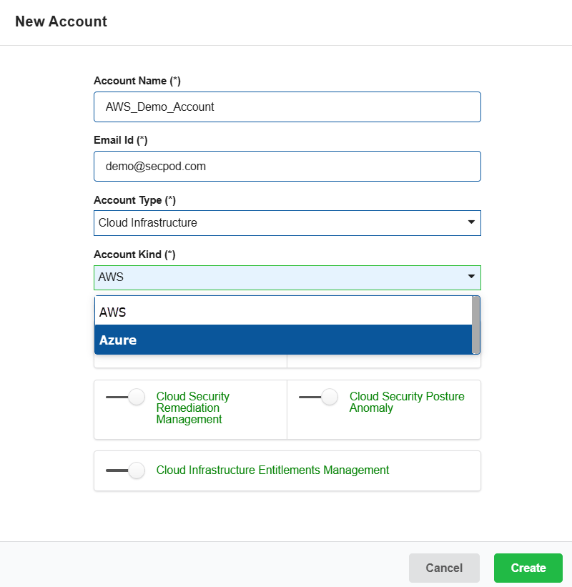Cancel the new account dialog

444,568
